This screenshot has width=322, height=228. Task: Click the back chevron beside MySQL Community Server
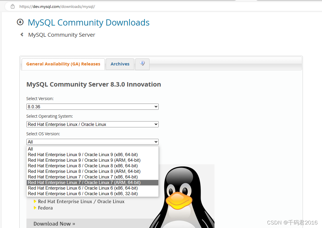point(21,34)
